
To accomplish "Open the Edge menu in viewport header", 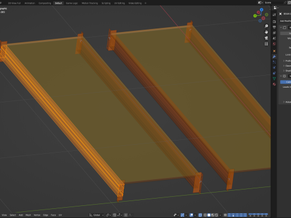I will pyautogui.click(x=45, y=215).
